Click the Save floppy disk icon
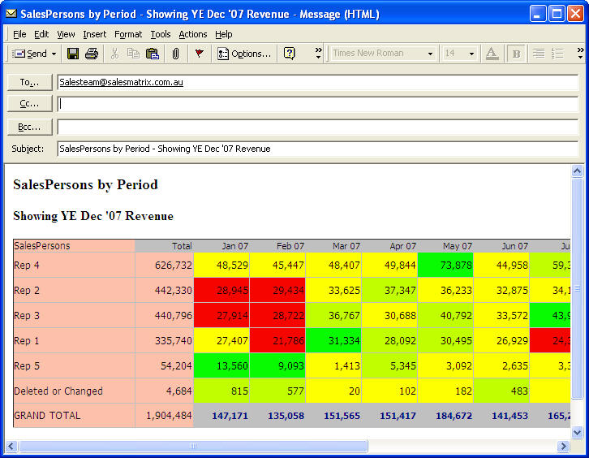The width and height of the screenshot is (589, 458). pyautogui.click(x=73, y=54)
